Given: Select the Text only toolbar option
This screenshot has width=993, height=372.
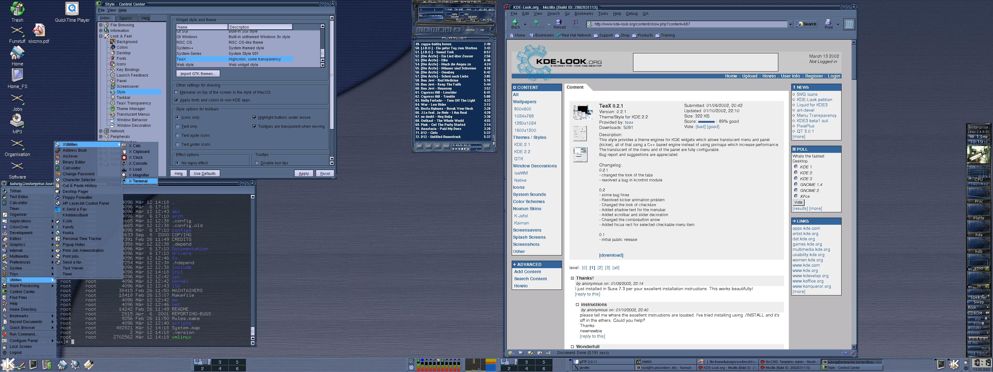Looking at the screenshot, I should tap(177, 126).
